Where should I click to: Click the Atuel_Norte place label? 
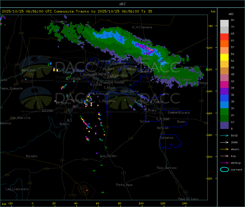[x=129, y=91]
